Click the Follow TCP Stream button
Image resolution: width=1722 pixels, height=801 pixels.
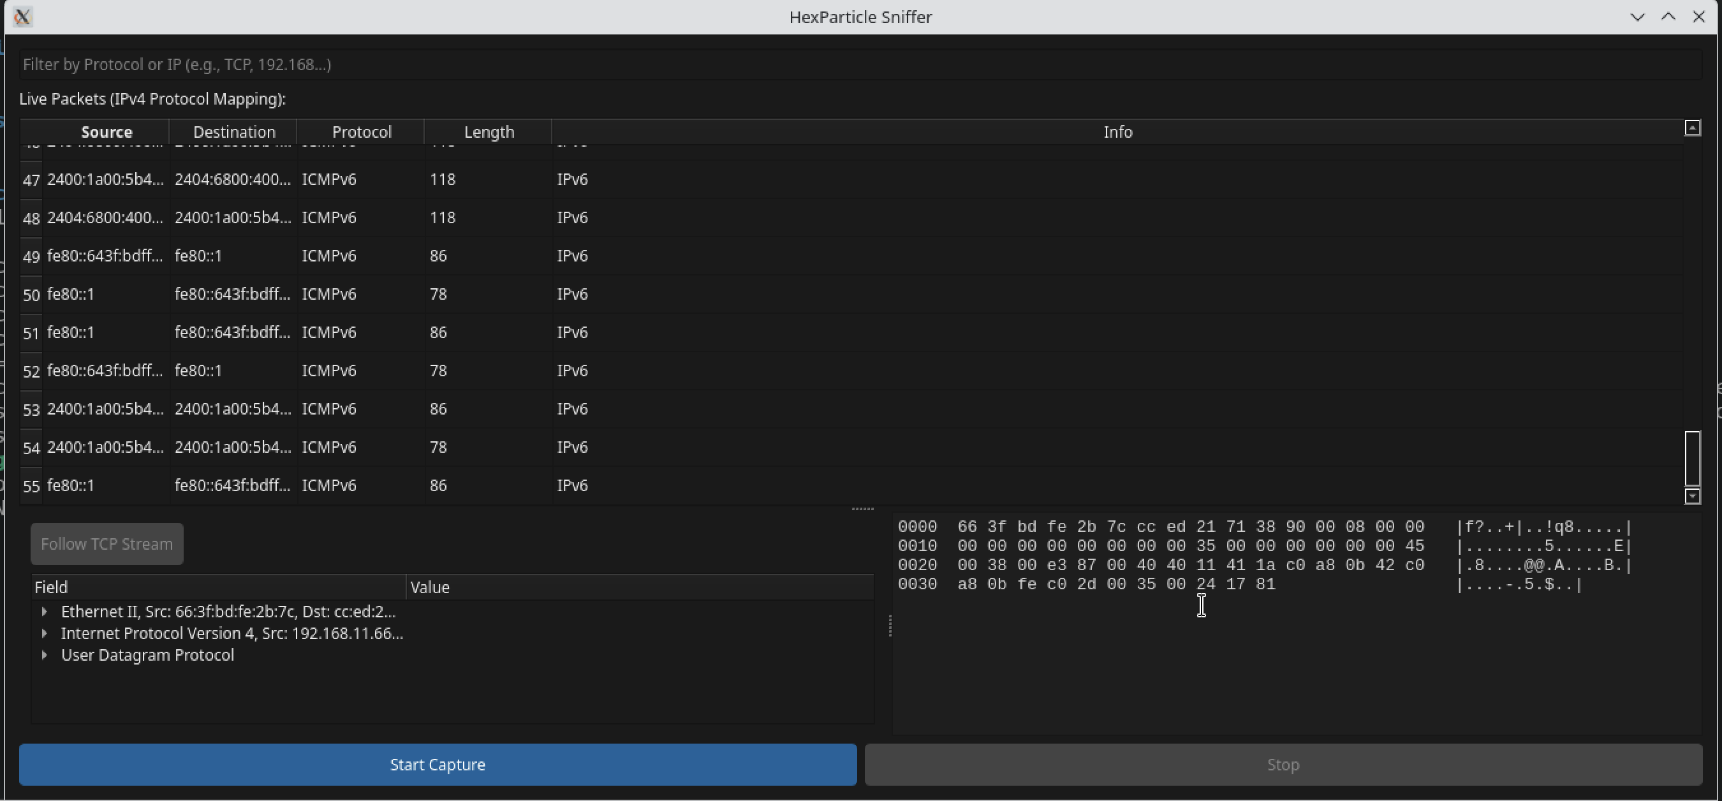coord(107,544)
